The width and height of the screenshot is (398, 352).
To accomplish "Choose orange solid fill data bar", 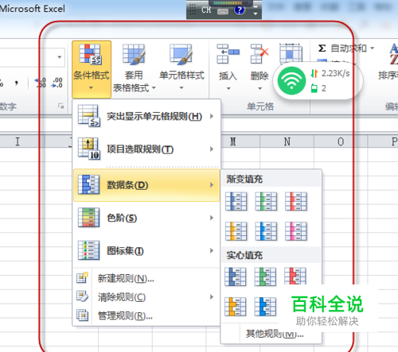I will 236,307.
